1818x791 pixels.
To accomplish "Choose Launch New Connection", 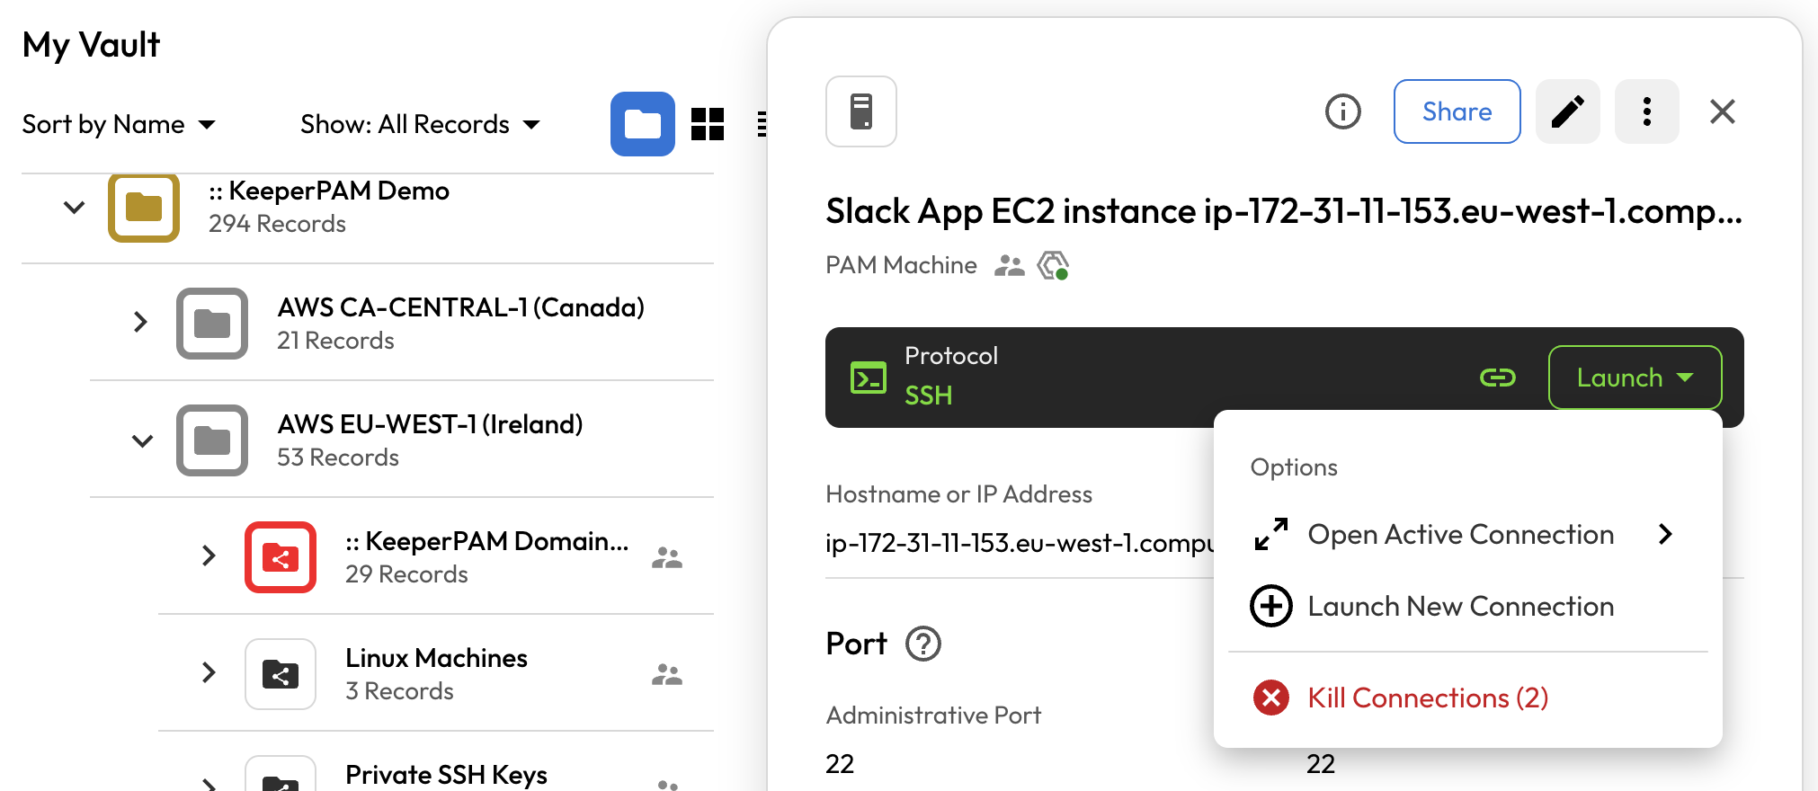I will point(1460,607).
